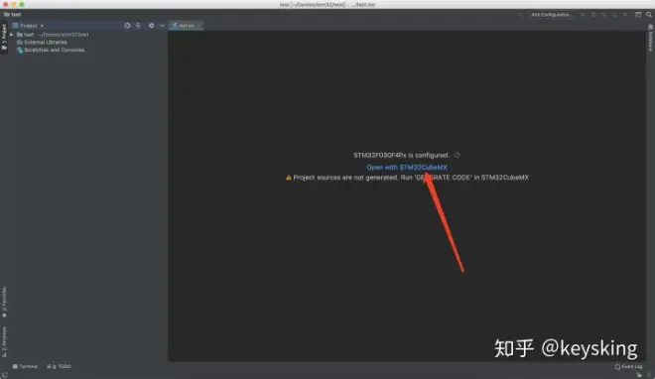
Task: Click the Search Everywhere magnifier icon
Action: pyautogui.click(x=649, y=15)
